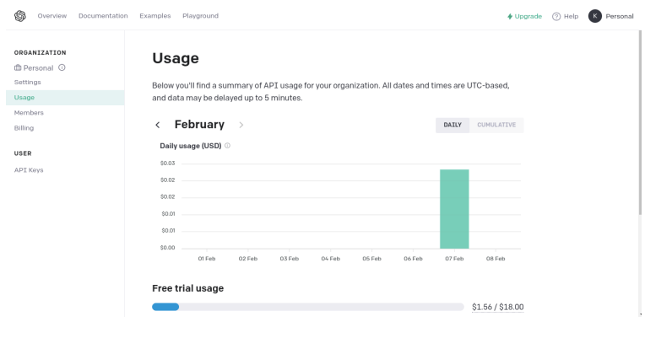The height and width of the screenshot is (343, 672).
Task: Click the info icon beside Daily usage
Action: coord(227,146)
